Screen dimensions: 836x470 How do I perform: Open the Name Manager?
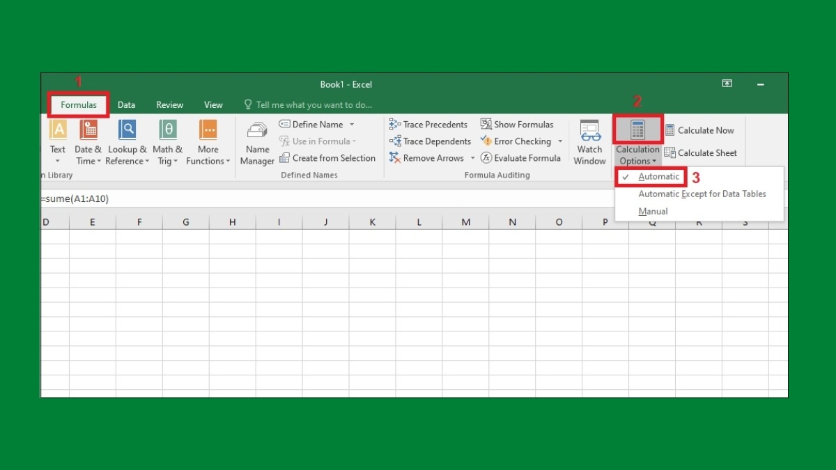[x=257, y=143]
